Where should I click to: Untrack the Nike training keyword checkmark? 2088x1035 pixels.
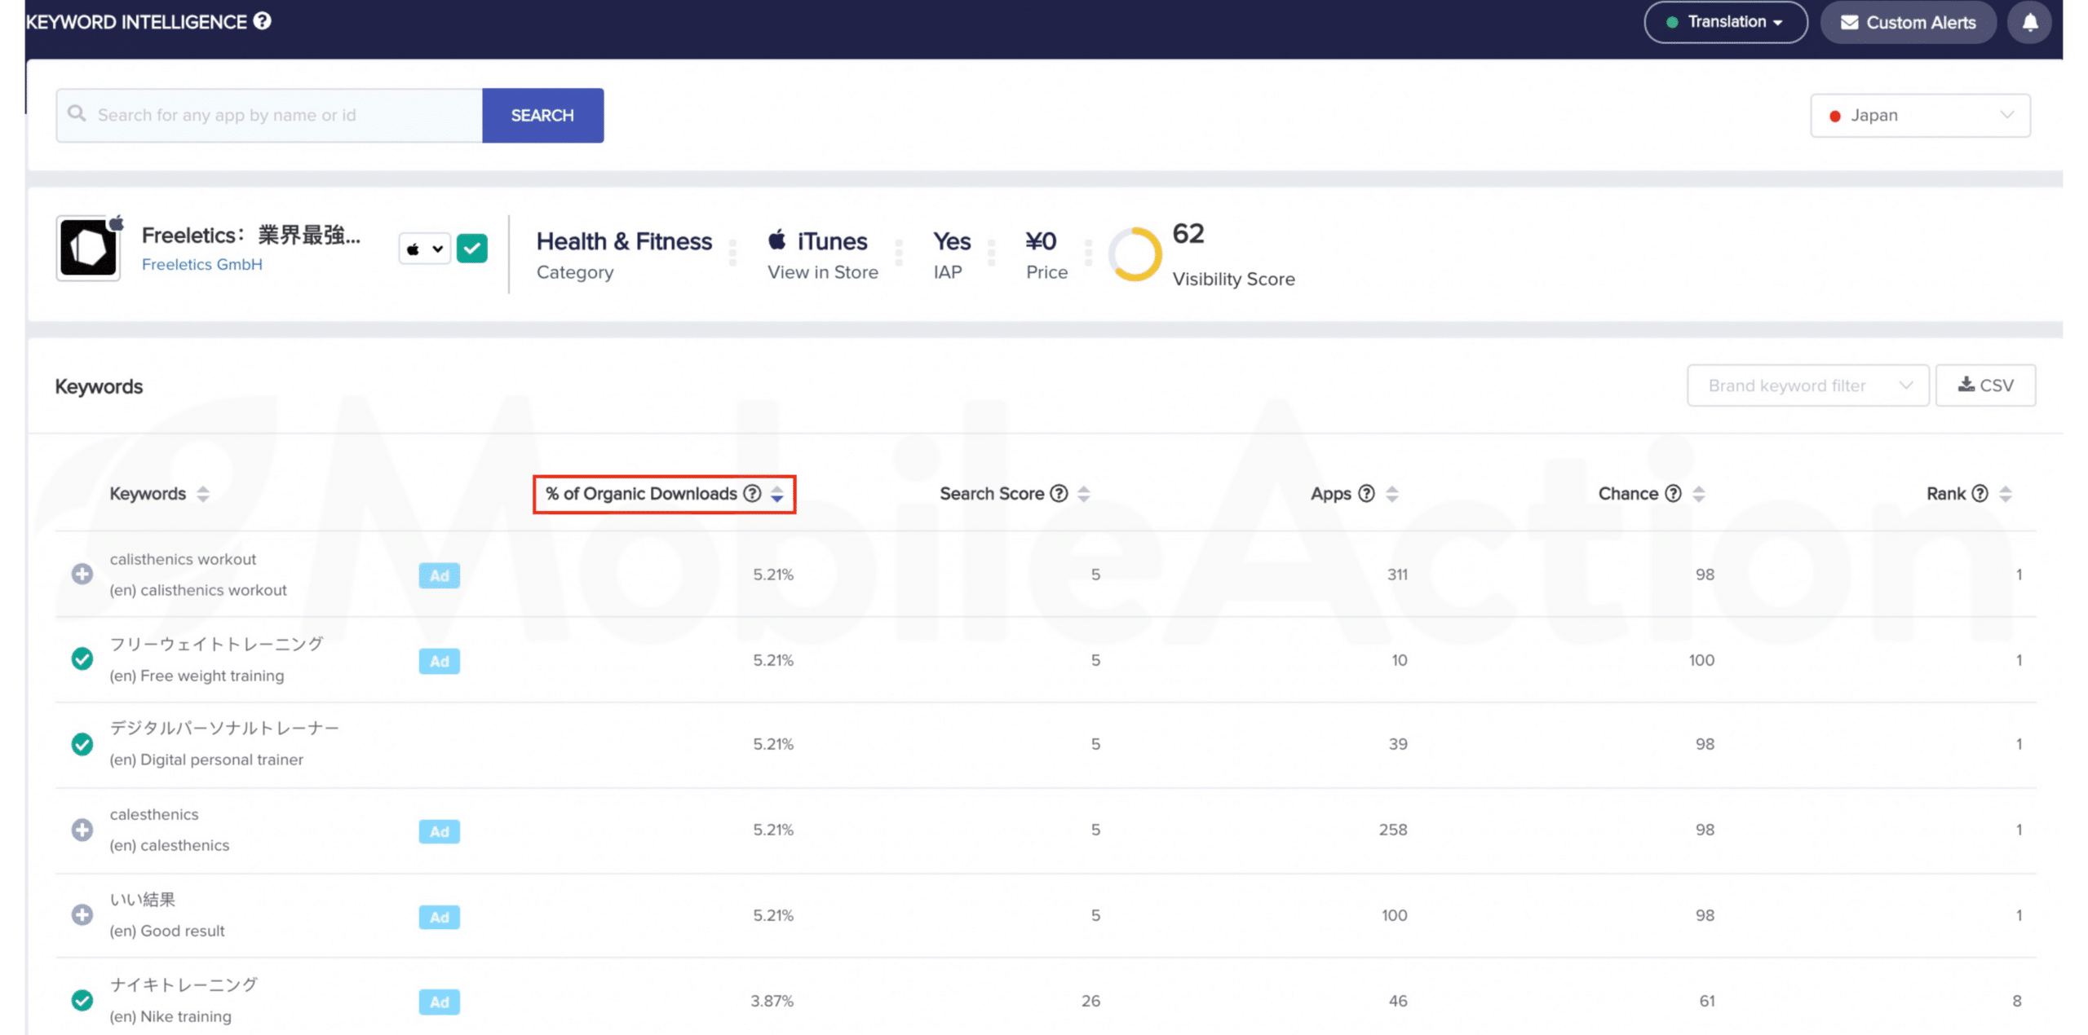[x=82, y=1000]
